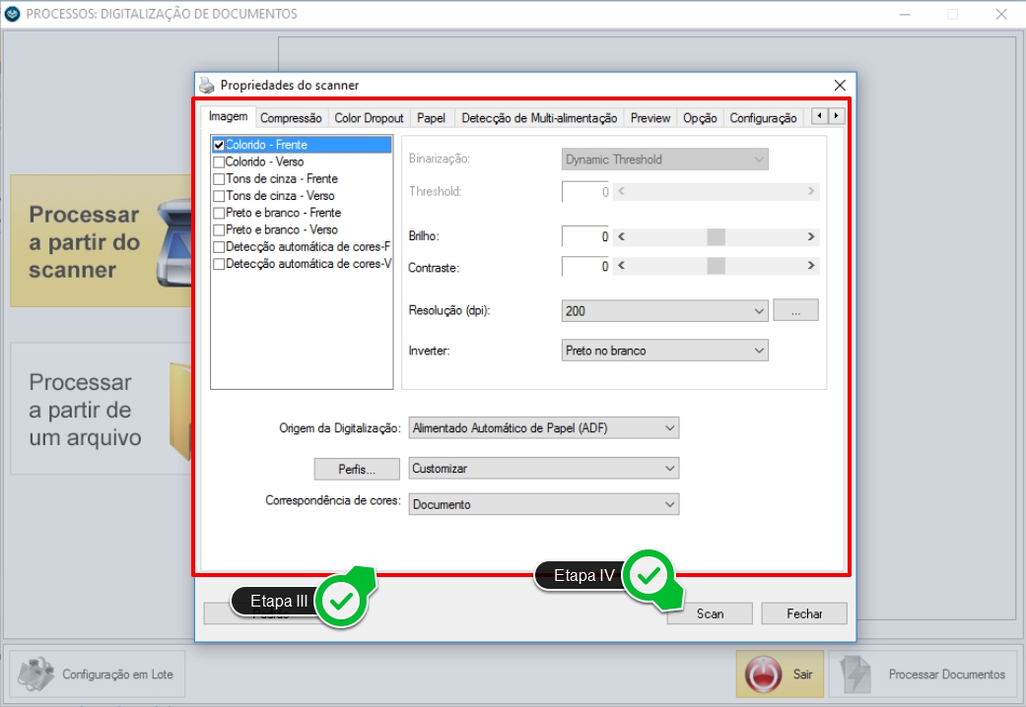Click the Brilho slider right arrow
Screen dimensions: 1026x707
[811, 236]
